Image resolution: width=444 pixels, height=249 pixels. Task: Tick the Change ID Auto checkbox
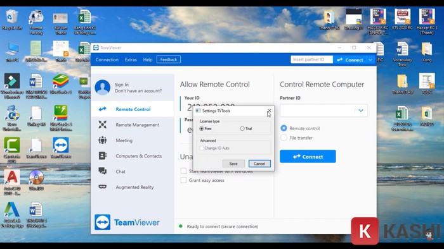pyautogui.click(x=202, y=148)
